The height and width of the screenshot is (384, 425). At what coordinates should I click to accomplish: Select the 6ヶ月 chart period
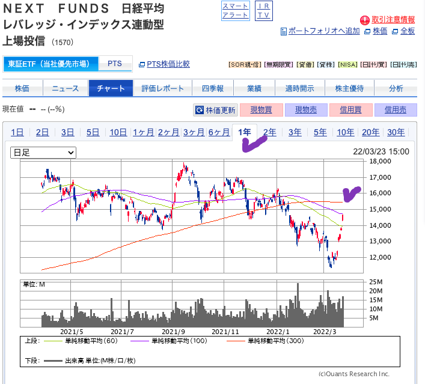tap(219, 133)
